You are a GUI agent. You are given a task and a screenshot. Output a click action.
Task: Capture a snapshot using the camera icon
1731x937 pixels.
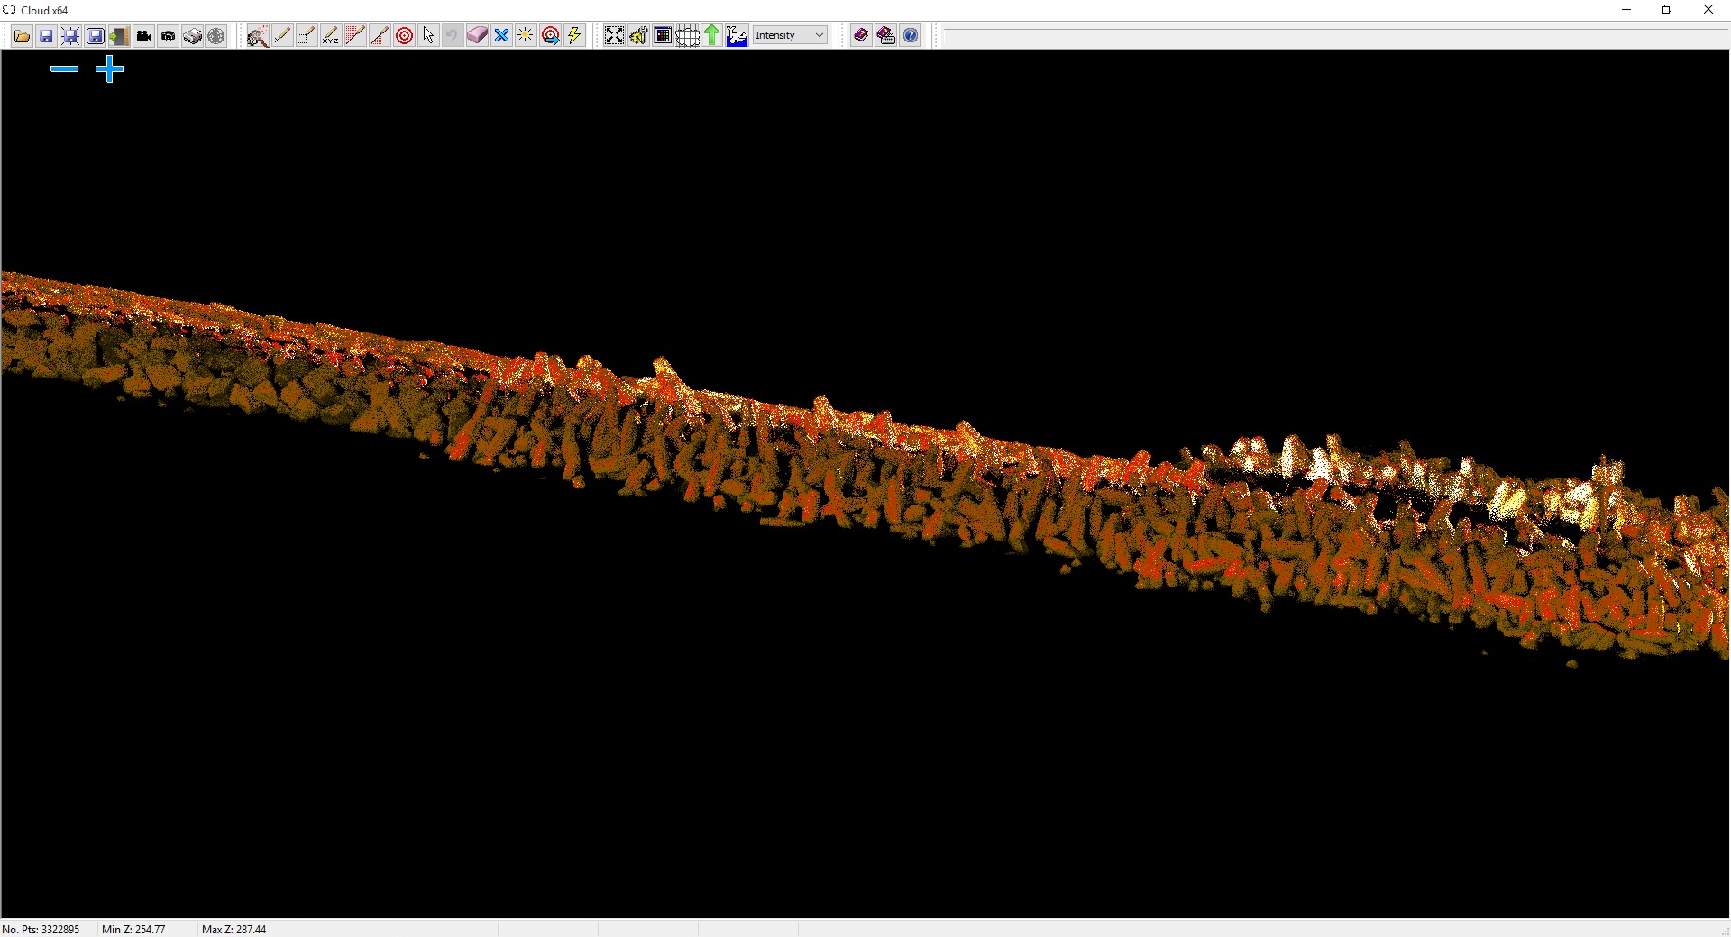pyautogui.click(x=168, y=35)
